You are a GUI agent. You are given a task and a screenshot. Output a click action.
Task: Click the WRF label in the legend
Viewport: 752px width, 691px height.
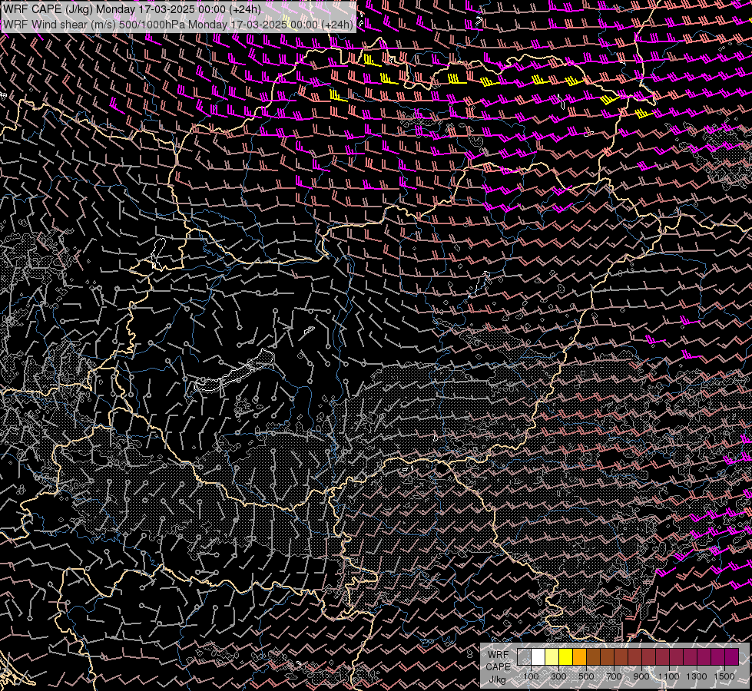(498, 655)
